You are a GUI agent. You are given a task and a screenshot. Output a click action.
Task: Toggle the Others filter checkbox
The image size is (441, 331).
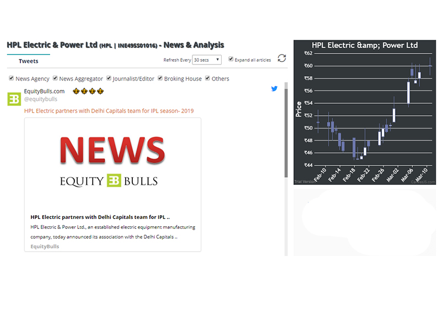pyautogui.click(x=208, y=78)
